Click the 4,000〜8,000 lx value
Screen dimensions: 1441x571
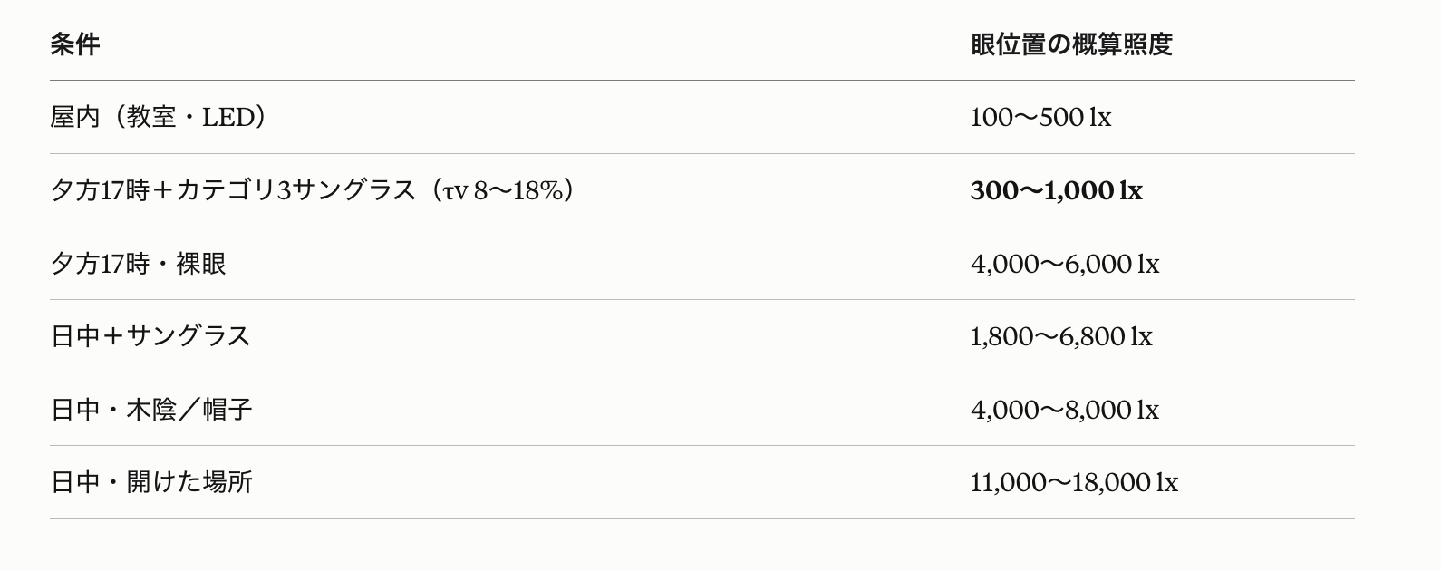click(1065, 410)
